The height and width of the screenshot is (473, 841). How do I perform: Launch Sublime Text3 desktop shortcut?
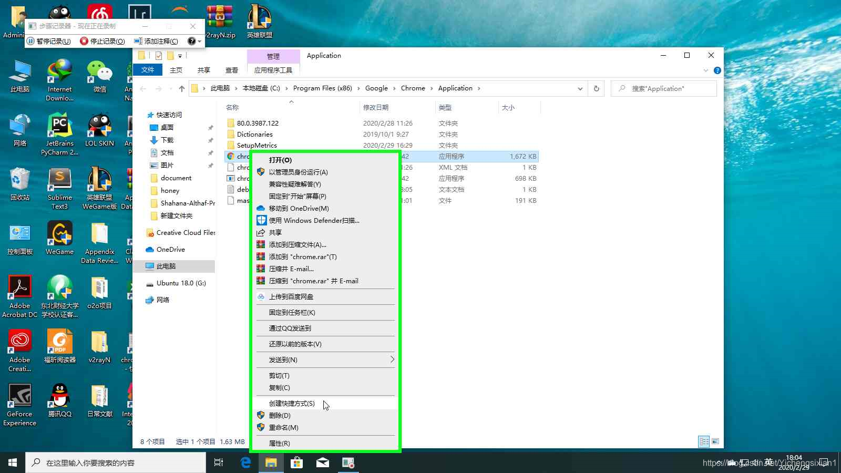pyautogui.click(x=59, y=188)
